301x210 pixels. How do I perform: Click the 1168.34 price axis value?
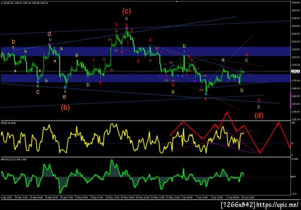pos(295,88)
